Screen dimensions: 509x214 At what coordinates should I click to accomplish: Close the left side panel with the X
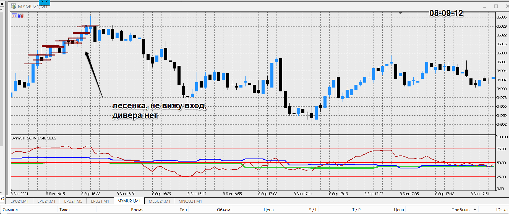[x=2, y=4]
